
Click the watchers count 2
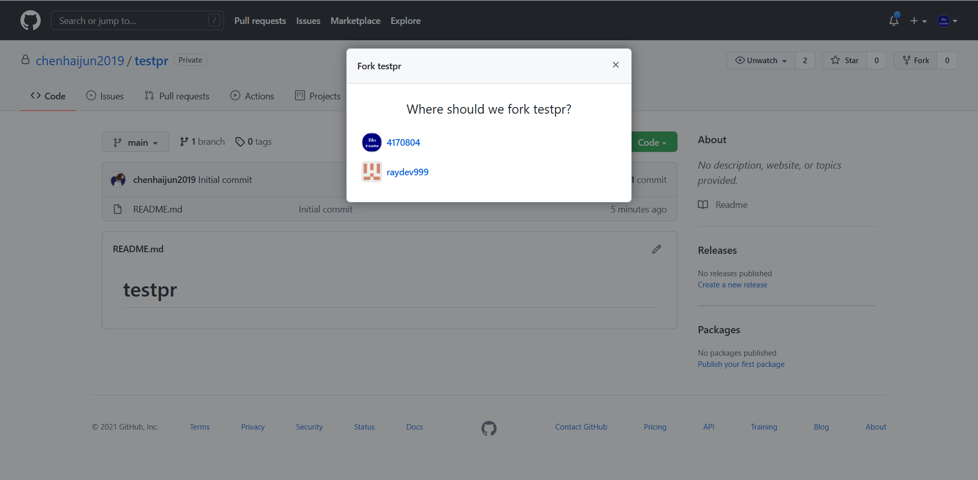[805, 61]
